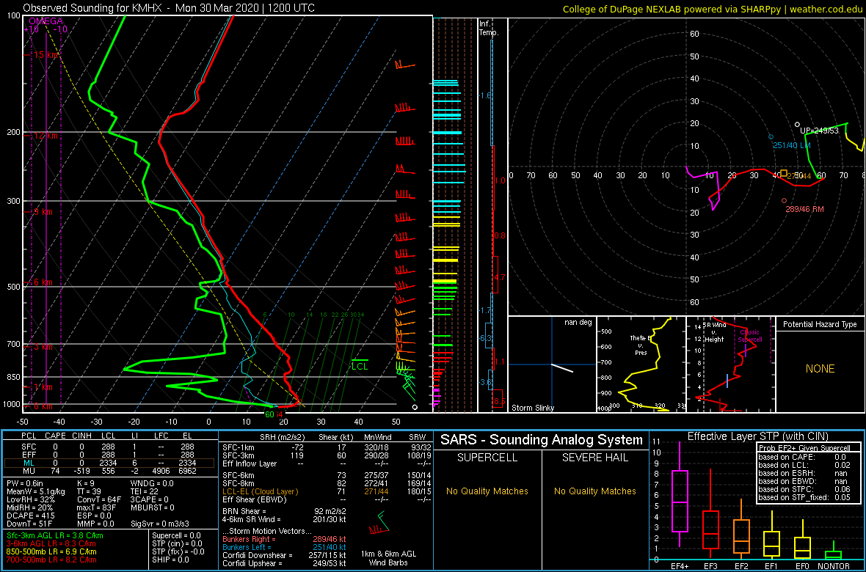
Task: Click the Supercell = 0.0 composite value
Action: point(176,535)
